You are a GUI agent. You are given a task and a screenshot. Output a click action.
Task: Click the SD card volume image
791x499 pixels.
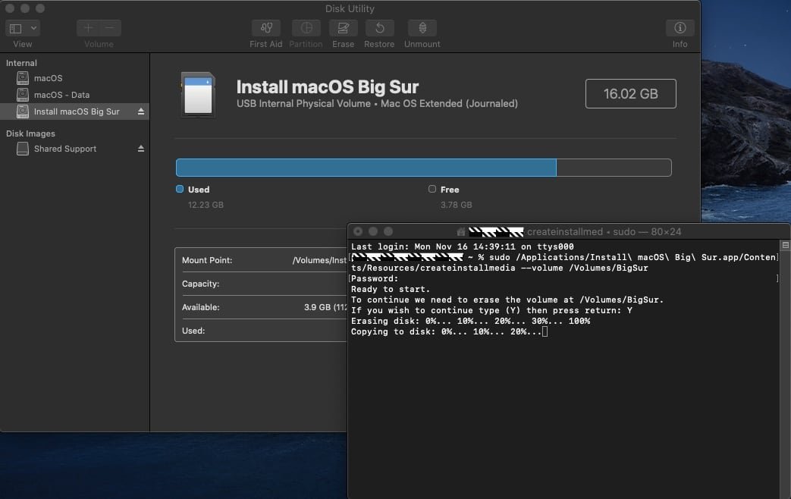pyautogui.click(x=198, y=95)
